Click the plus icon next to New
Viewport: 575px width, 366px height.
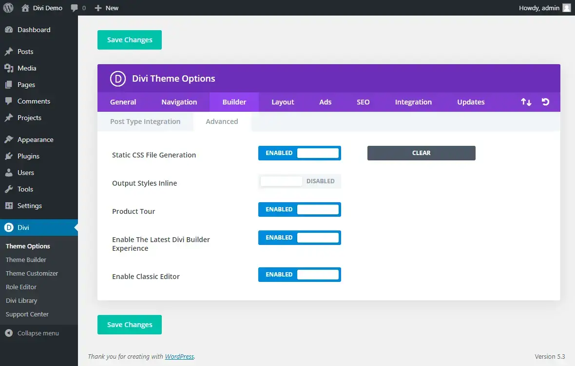[98, 8]
